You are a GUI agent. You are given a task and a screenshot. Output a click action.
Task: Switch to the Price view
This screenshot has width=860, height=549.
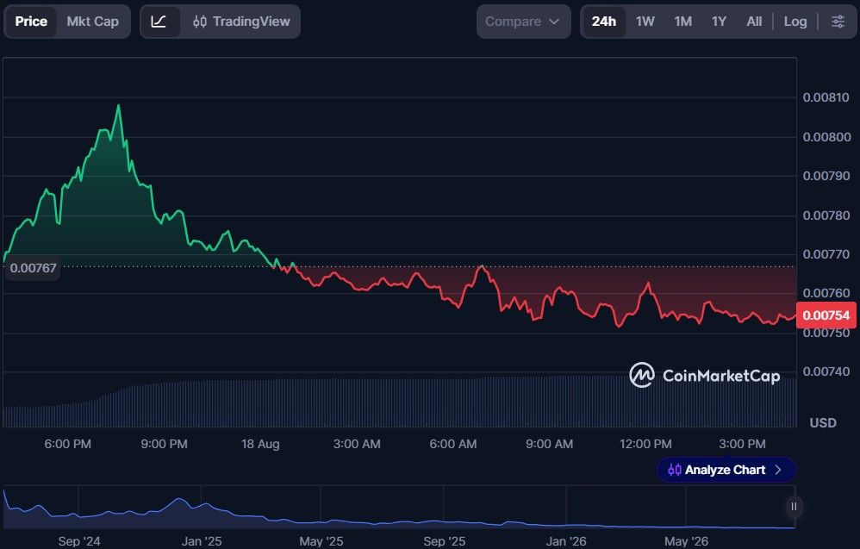(31, 22)
